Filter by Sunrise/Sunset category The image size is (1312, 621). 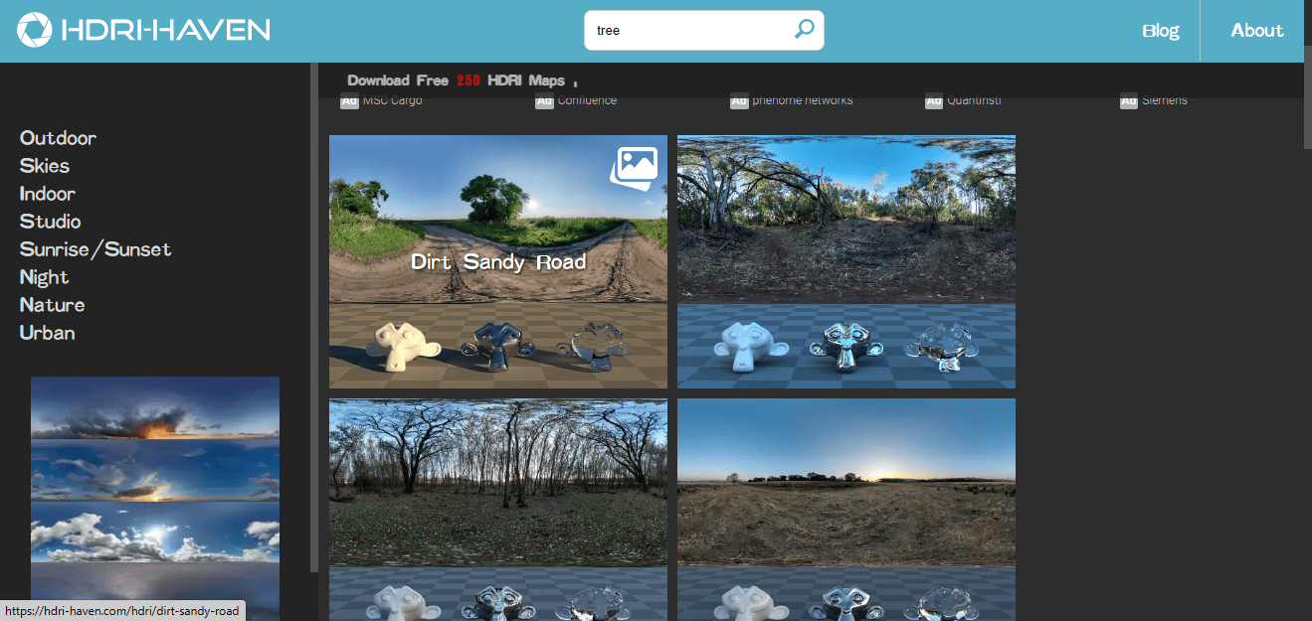click(x=95, y=249)
